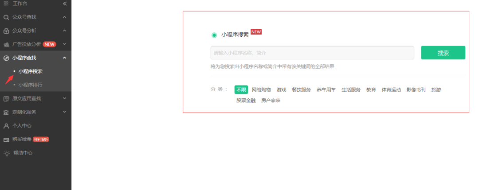Select the 小程序搜索 radio button
This screenshot has width=479, height=190.
click(x=214, y=35)
